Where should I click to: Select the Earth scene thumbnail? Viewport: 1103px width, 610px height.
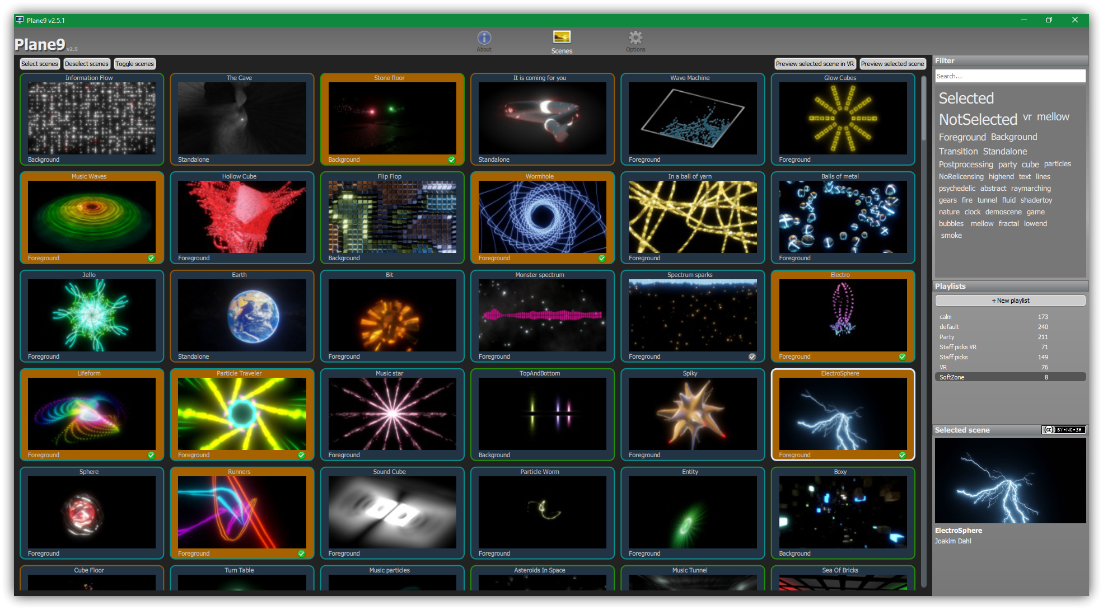tap(242, 316)
